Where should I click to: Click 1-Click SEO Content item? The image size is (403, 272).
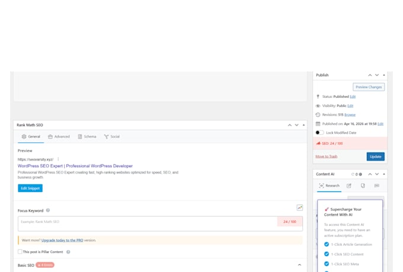click(344, 254)
